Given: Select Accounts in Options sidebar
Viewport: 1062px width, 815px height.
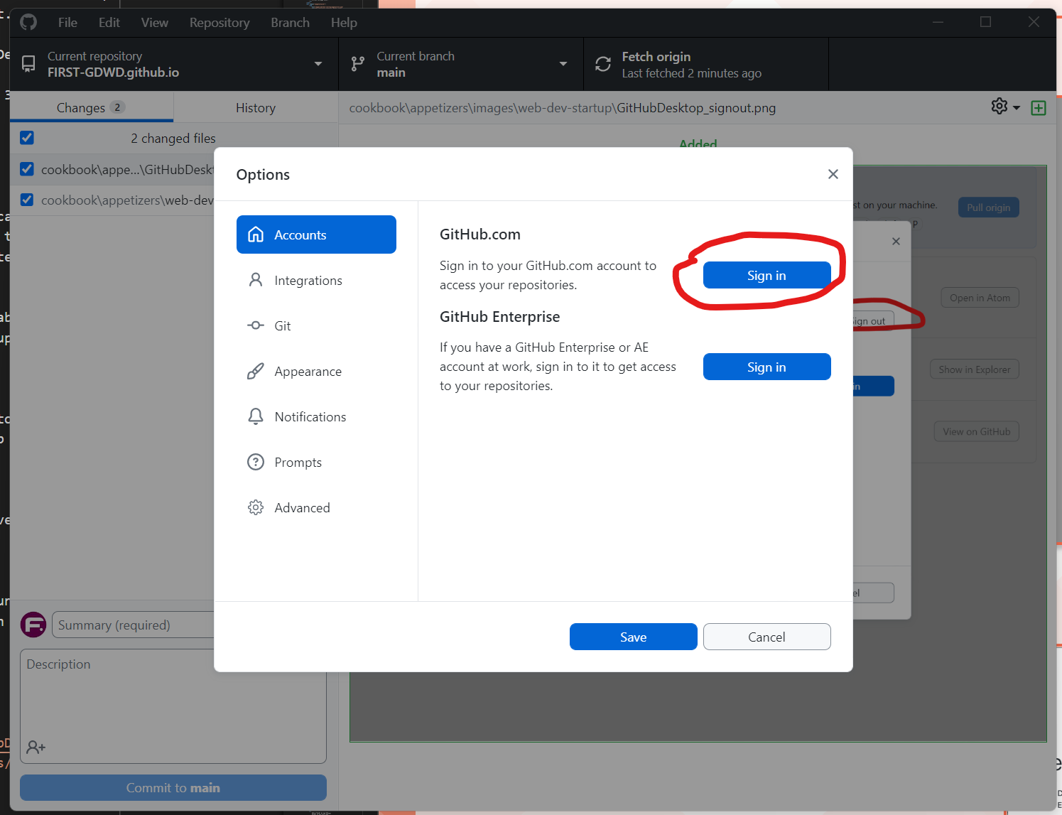Looking at the screenshot, I should 316,234.
